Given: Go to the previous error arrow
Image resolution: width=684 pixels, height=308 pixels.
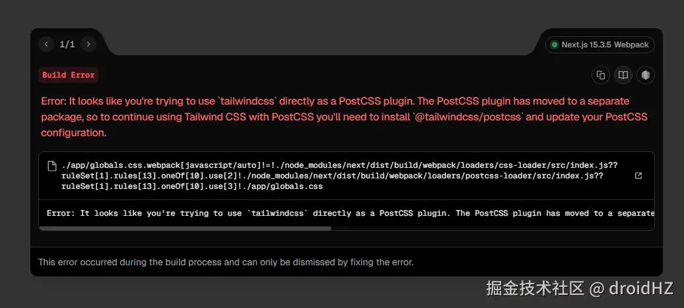Looking at the screenshot, I should (46, 44).
